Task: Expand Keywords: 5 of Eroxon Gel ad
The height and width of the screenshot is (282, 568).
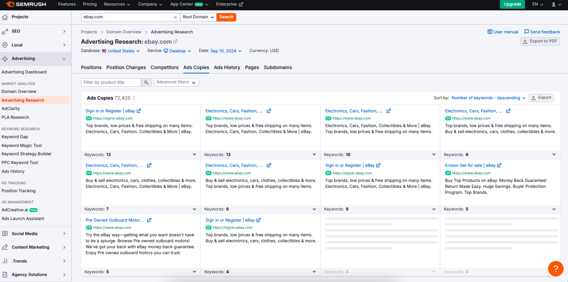Action: 500,209
